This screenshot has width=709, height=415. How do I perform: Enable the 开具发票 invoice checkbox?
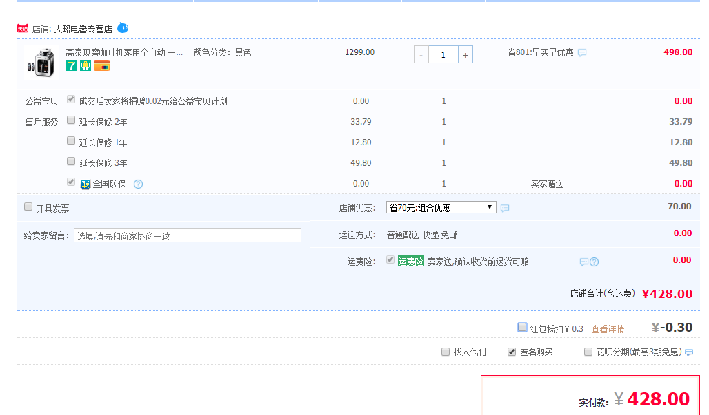pyautogui.click(x=28, y=206)
